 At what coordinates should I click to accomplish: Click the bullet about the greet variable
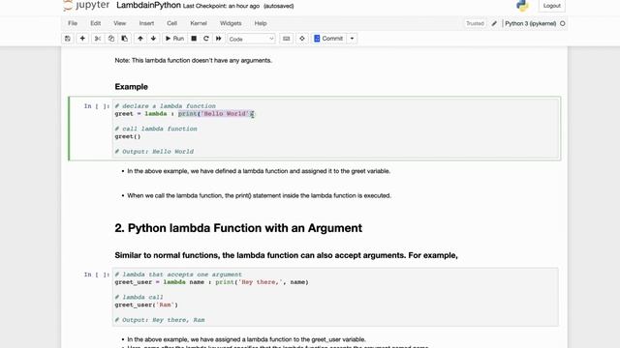(259, 171)
